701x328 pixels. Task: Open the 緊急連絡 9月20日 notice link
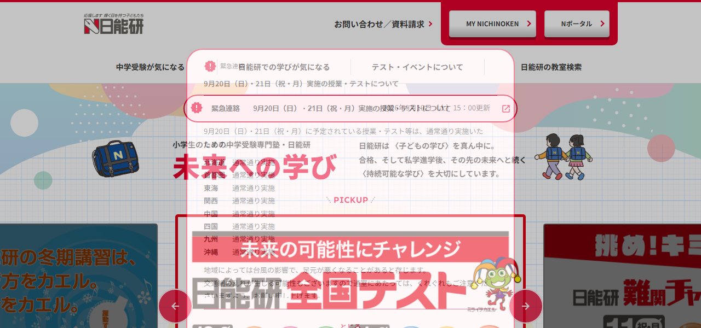point(350,108)
